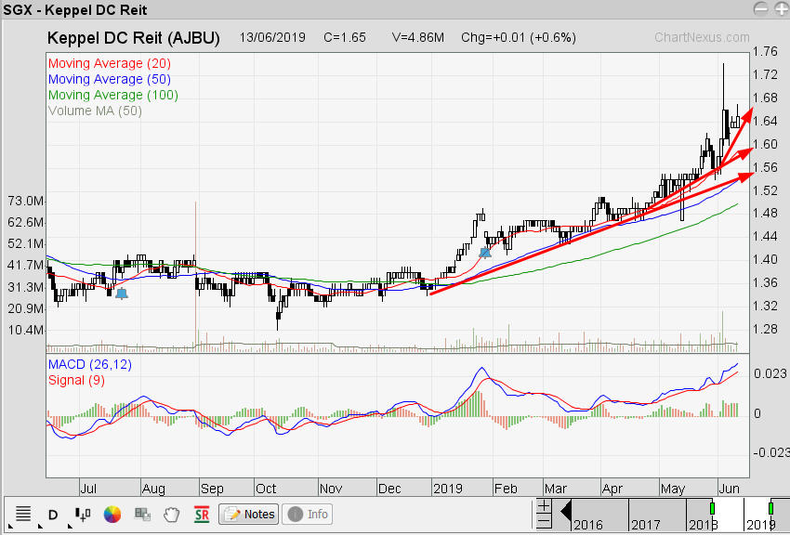Image resolution: width=790 pixels, height=535 pixels.
Task: Click the Chg=+0.01 (+0.6%) value
Action: pos(519,37)
